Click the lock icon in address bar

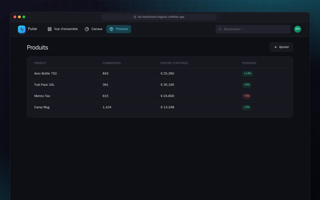(x=135, y=17)
